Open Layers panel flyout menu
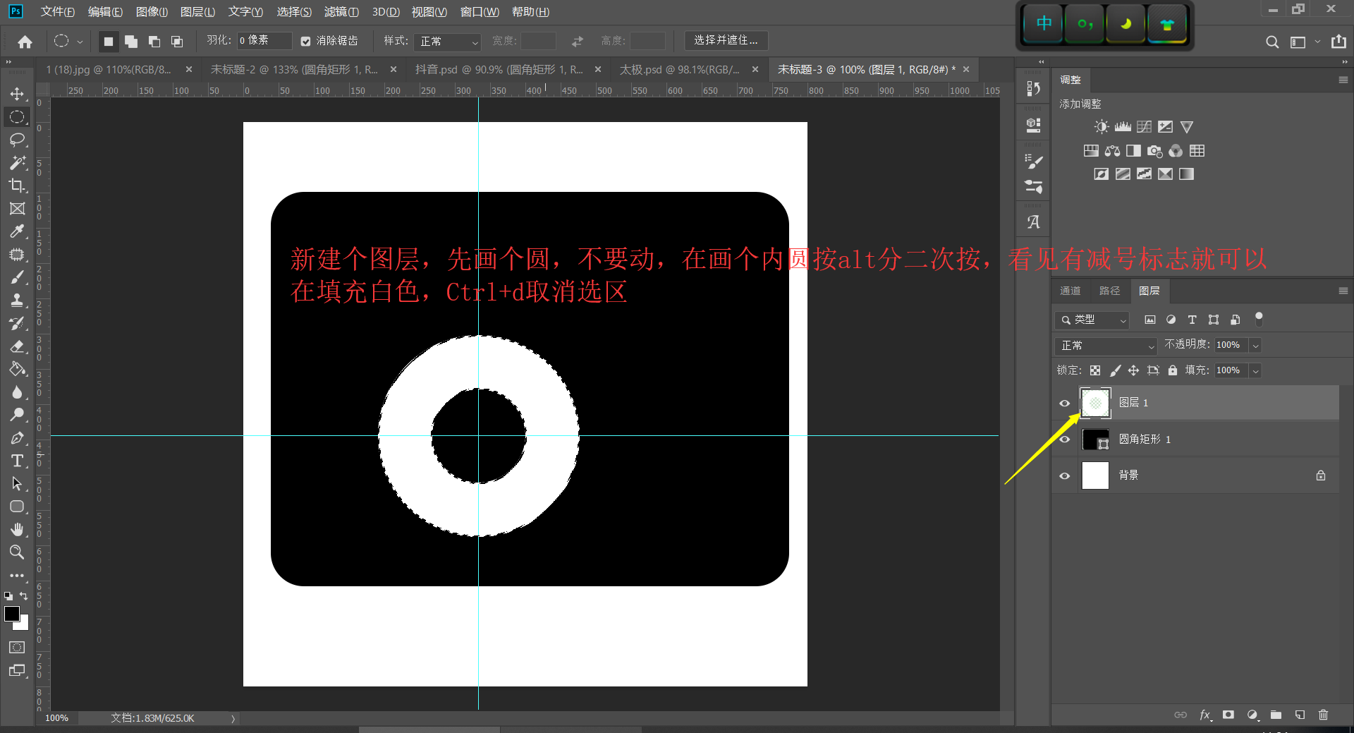The width and height of the screenshot is (1354, 733). pos(1343,291)
